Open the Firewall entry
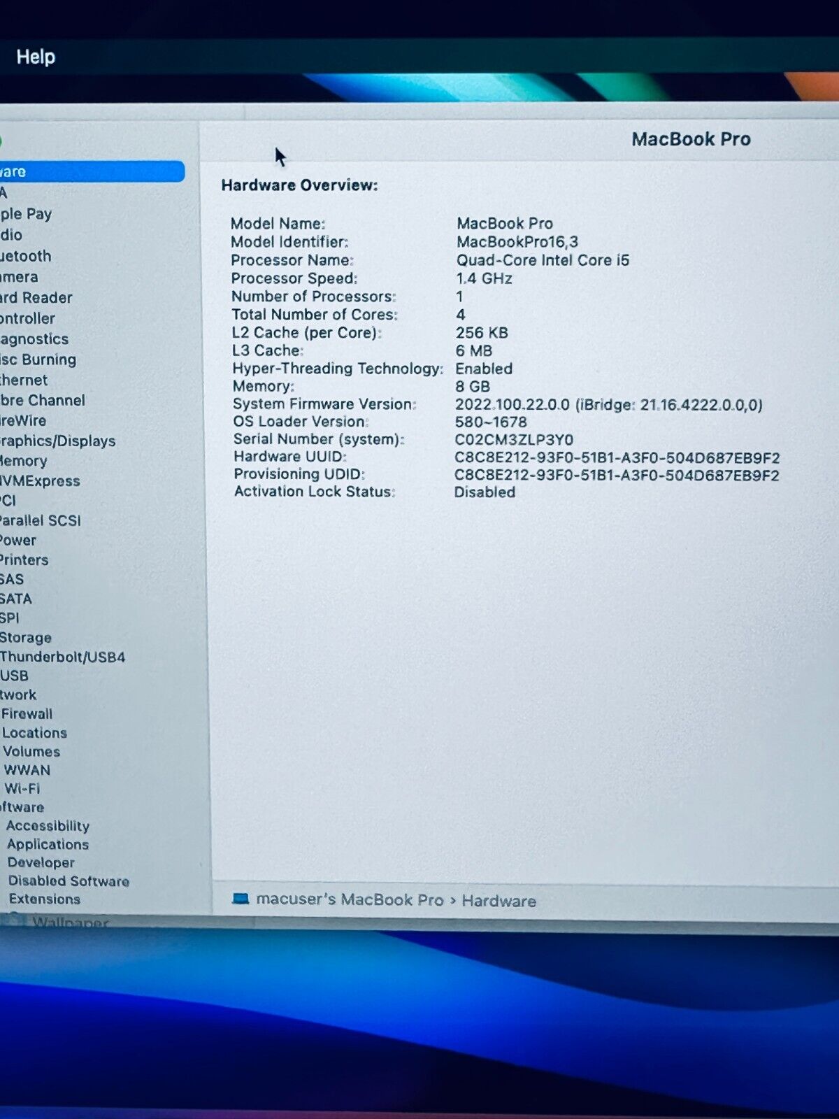The width and height of the screenshot is (839, 1119). [x=27, y=713]
